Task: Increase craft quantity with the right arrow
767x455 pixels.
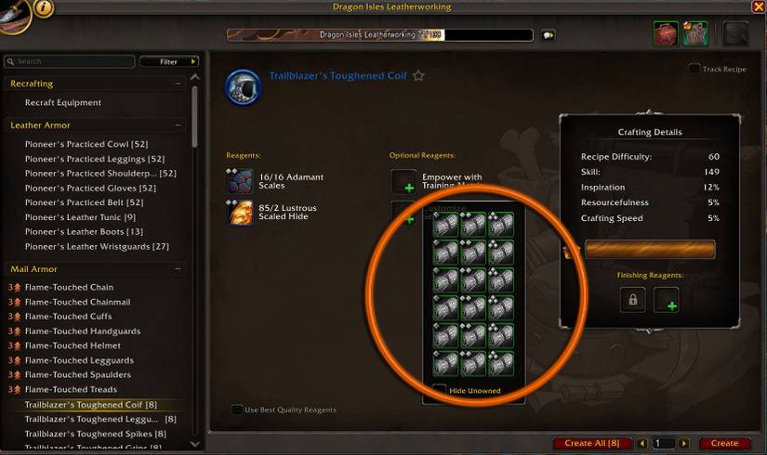Action: pyautogui.click(x=684, y=443)
